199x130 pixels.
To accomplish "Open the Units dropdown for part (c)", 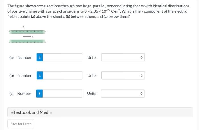I will (123, 94).
